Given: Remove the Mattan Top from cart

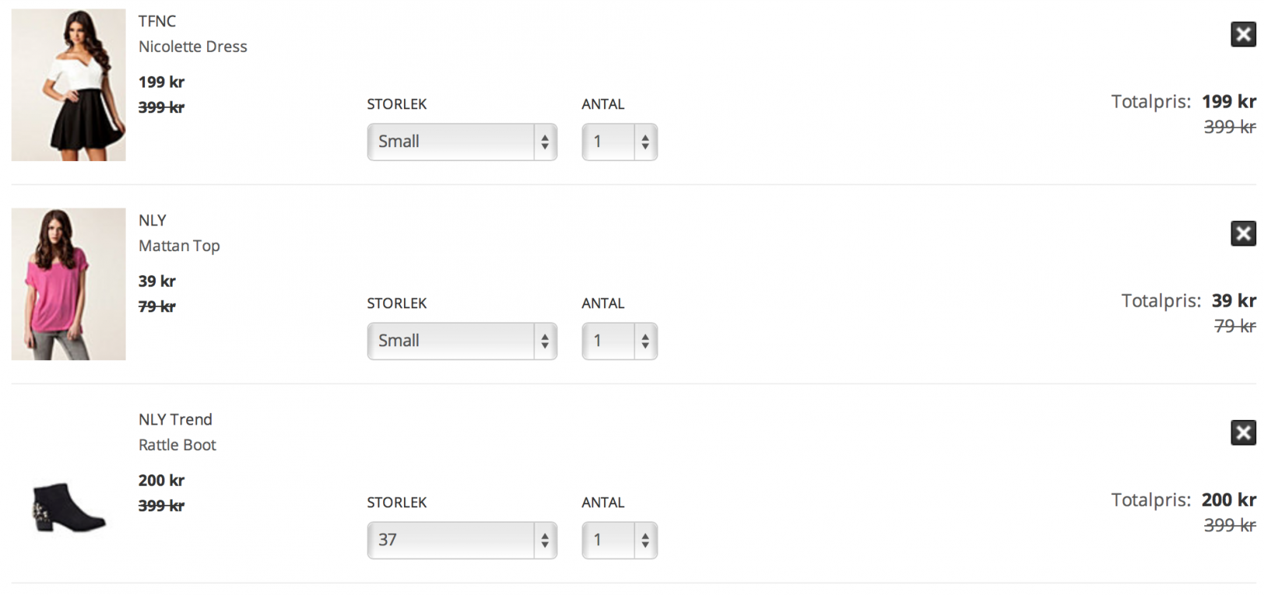Looking at the screenshot, I should [1243, 233].
